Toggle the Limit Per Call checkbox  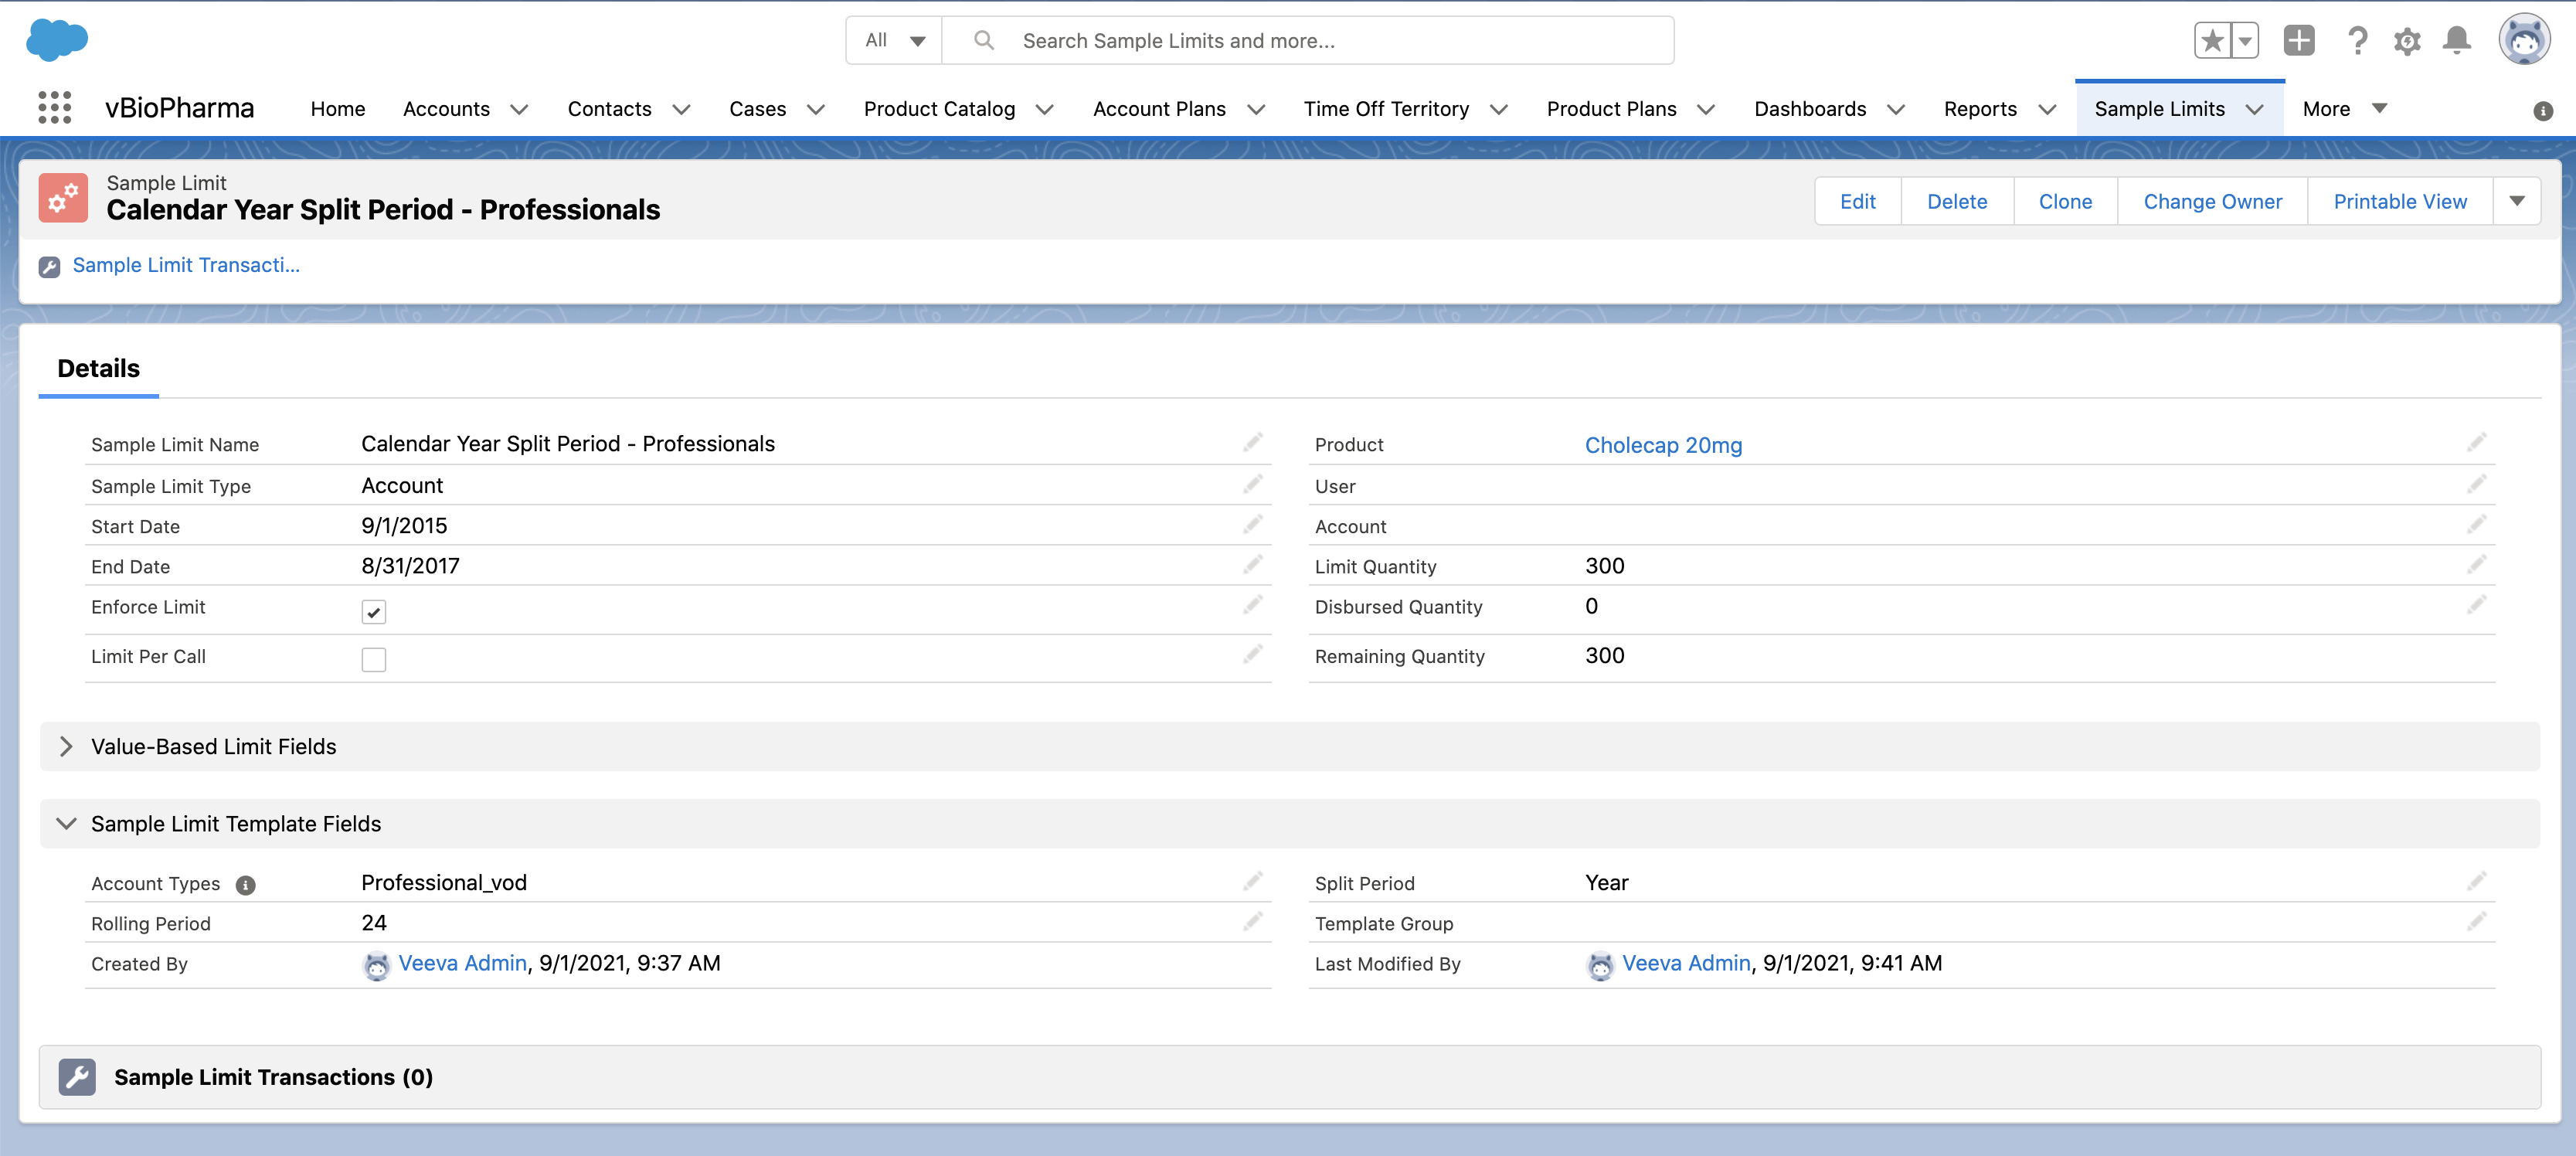tap(373, 660)
